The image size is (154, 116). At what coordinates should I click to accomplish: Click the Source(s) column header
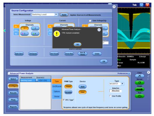pyautogui.click(x=43, y=77)
